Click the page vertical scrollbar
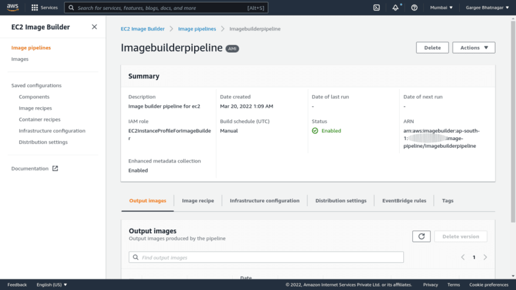The width and height of the screenshot is (516, 290). coord(513,122)
